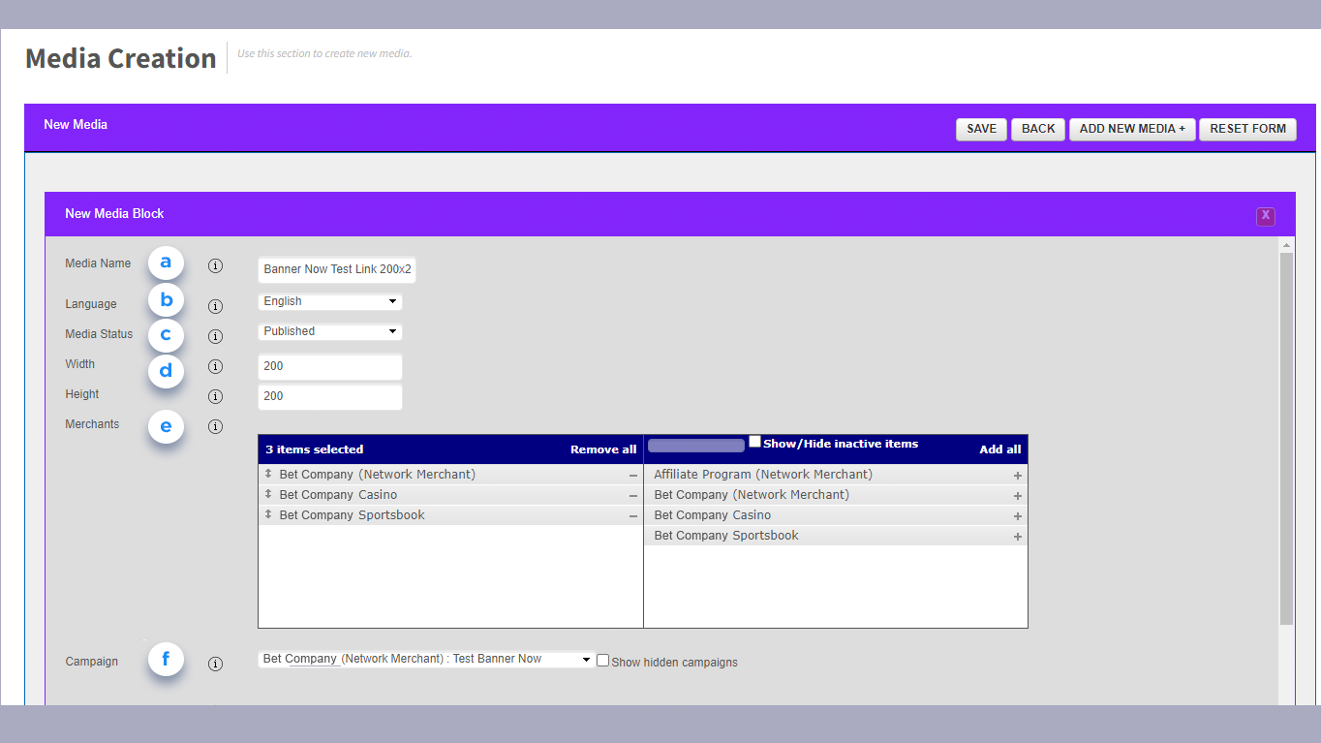Open the Media Status dropdown showing Published
This screenshot has width=1321, height=743.
pos(329,331)
